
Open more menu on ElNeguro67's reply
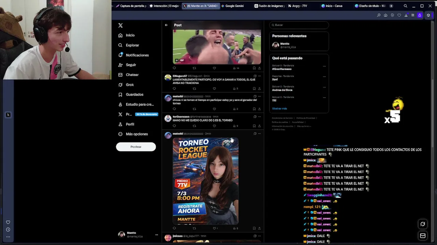coord(259,76)
